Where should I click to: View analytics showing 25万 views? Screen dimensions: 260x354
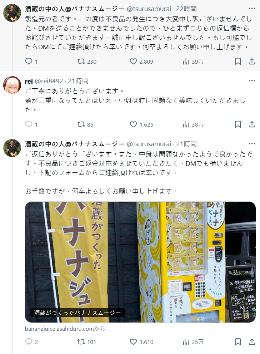[x=193, y=342]
